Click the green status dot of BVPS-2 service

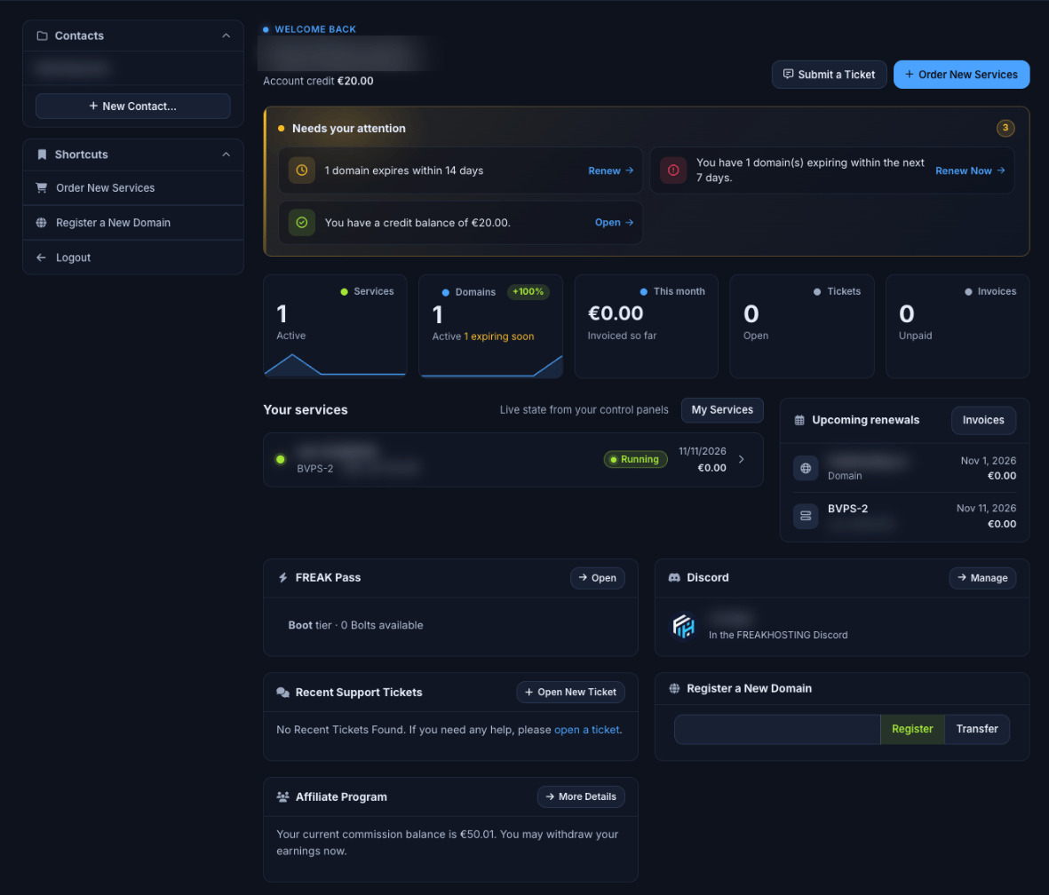point(281,459)
